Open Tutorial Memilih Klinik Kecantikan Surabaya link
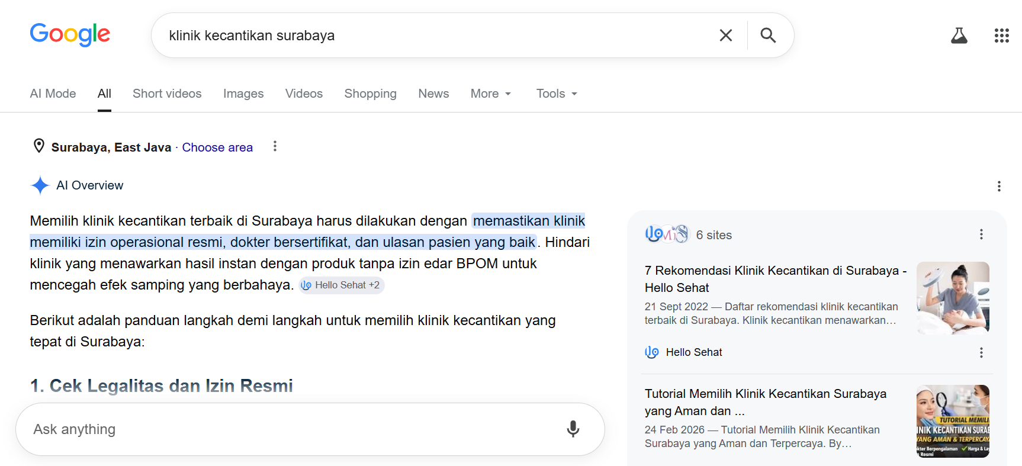This screenshot has height=466, width=1022. 766,402
